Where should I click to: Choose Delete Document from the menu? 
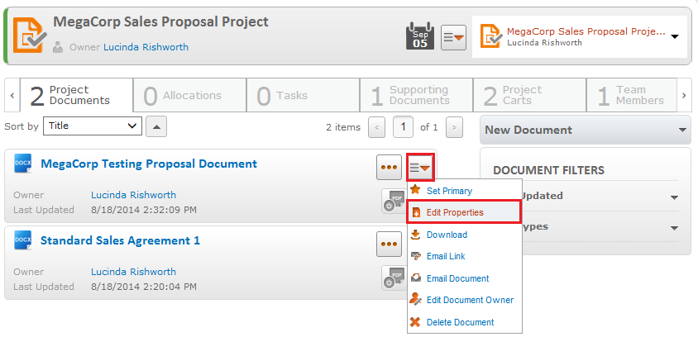tap(464, 322)
